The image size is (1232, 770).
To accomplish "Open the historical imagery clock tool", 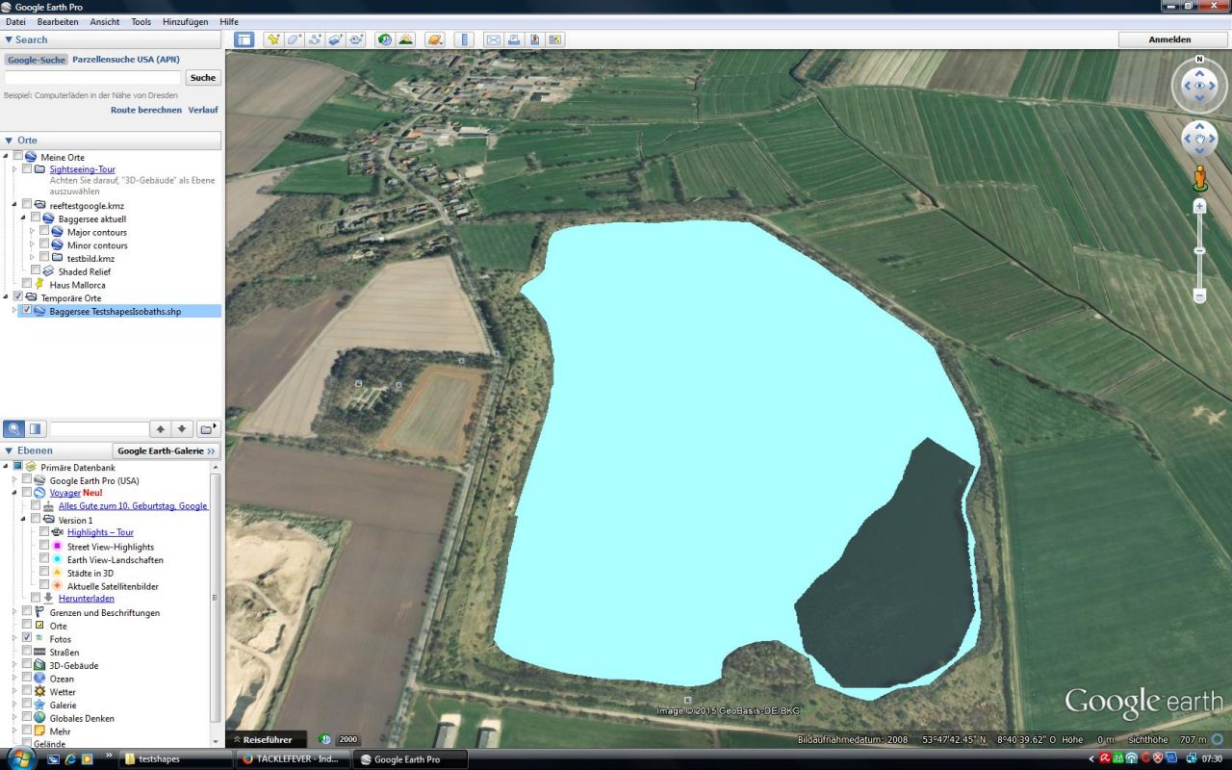I will click(x=385, y=39).
